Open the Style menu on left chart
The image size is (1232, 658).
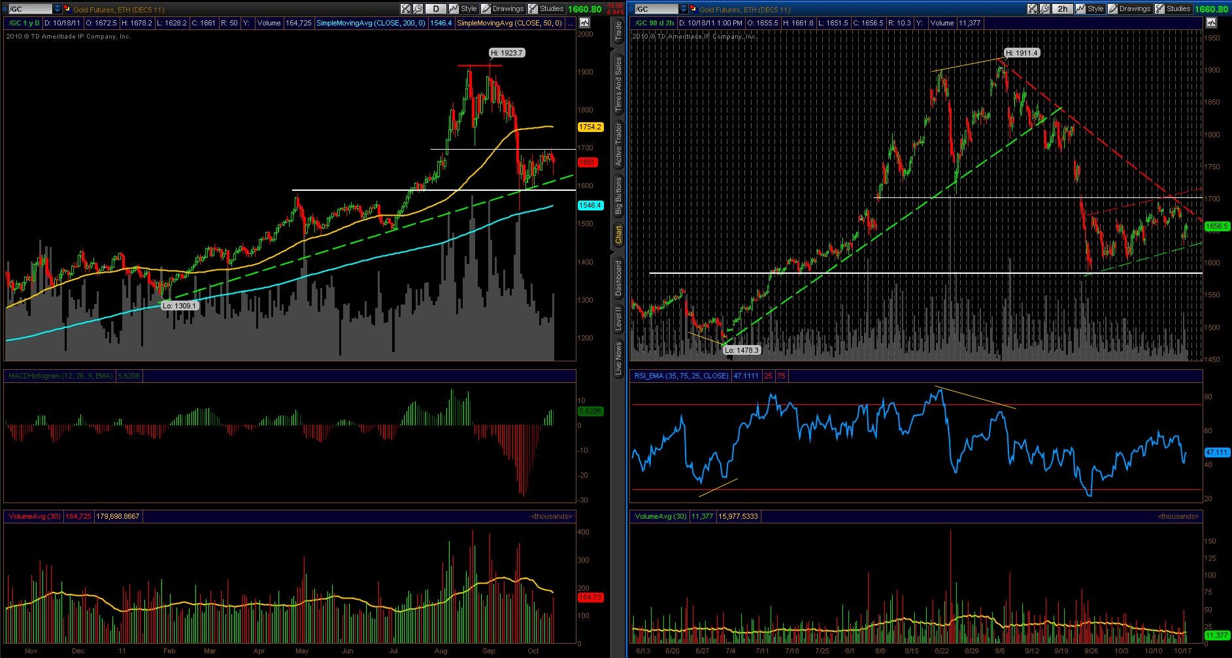(x=463, y=9)
